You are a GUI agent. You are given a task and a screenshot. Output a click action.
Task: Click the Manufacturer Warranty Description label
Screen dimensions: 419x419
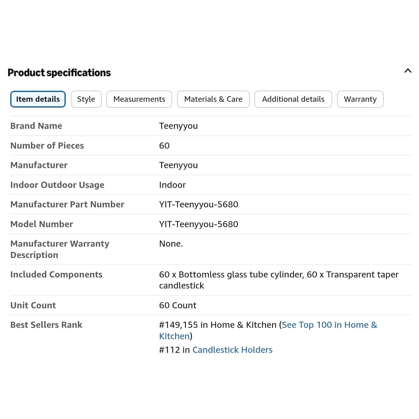tap(60, 249)
